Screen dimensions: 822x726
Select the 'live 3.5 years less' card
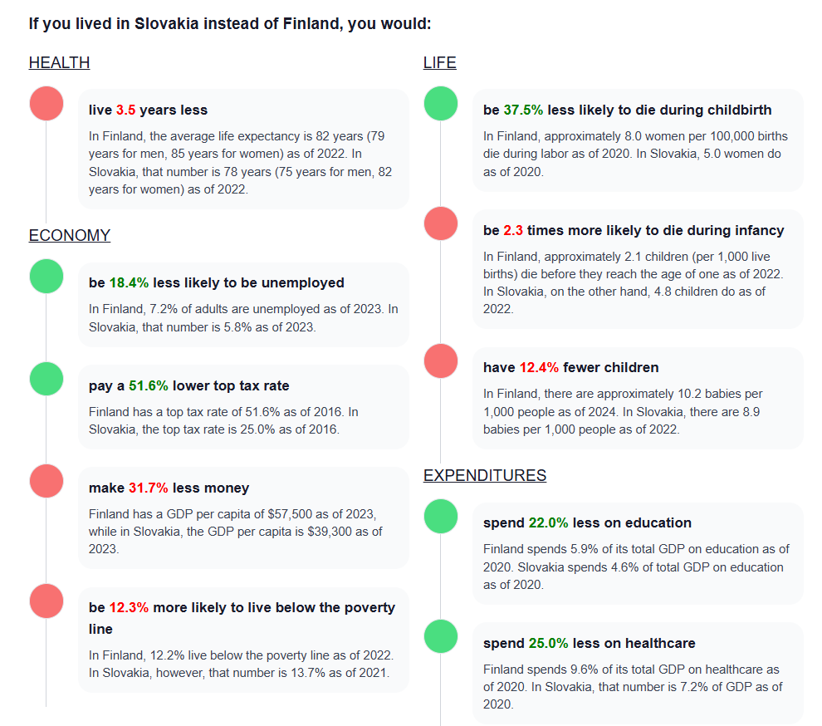coord(244,149)
